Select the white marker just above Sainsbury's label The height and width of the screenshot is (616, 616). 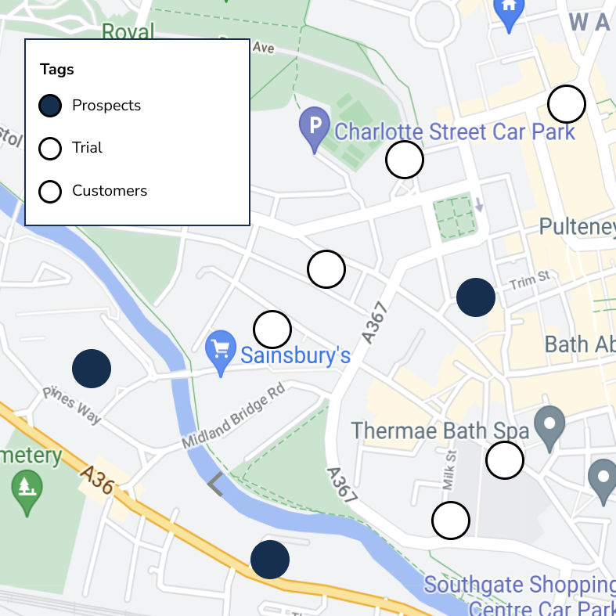[x=272, y=330]
